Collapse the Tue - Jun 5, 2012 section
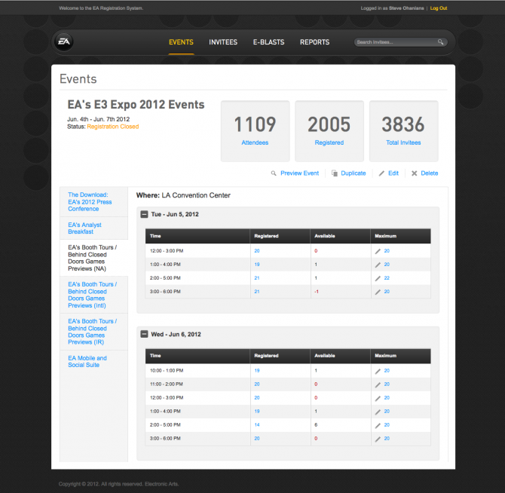Screen dimensions: 505x493 tap(144, 214)
